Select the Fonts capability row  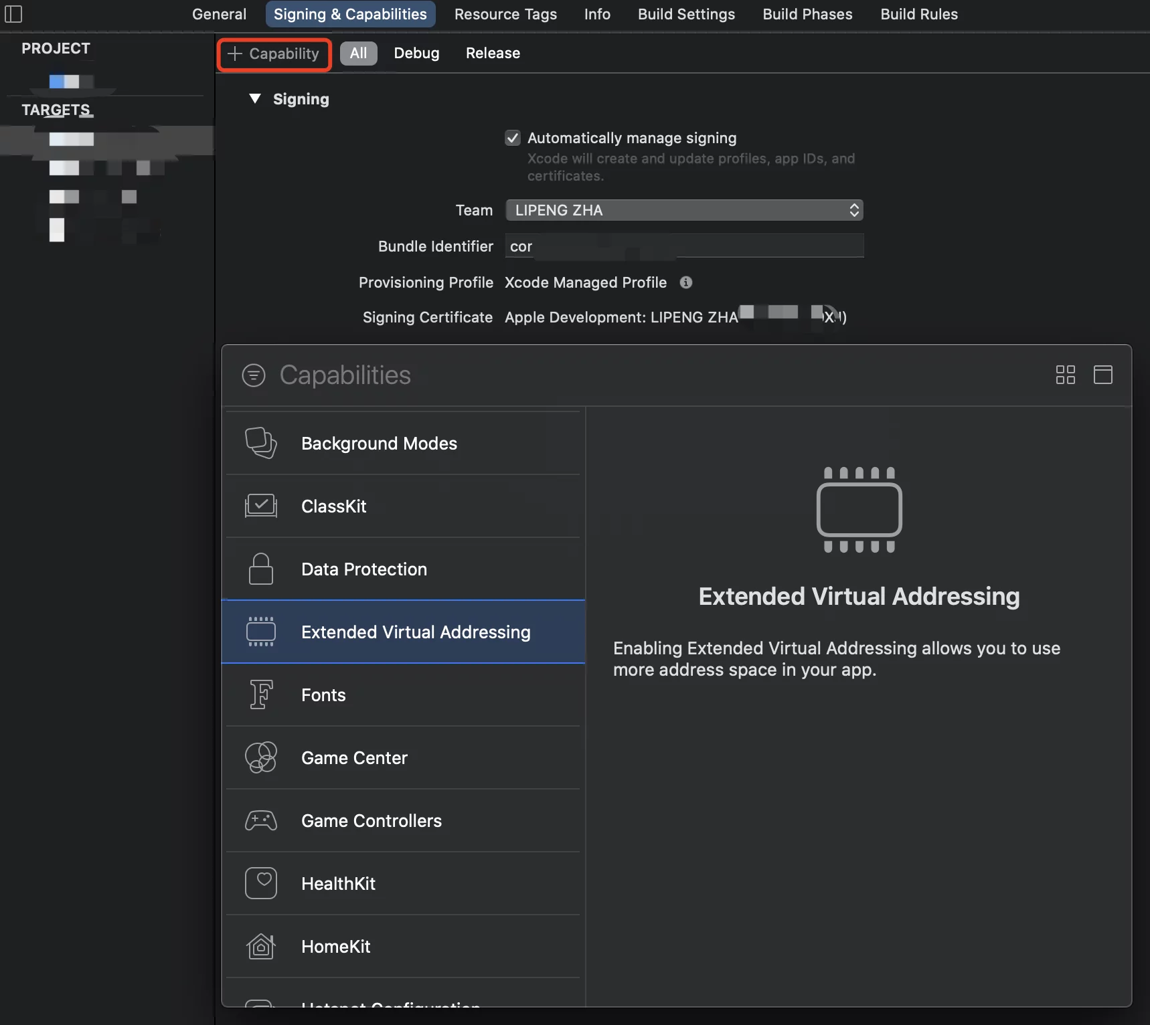(403, 694)
